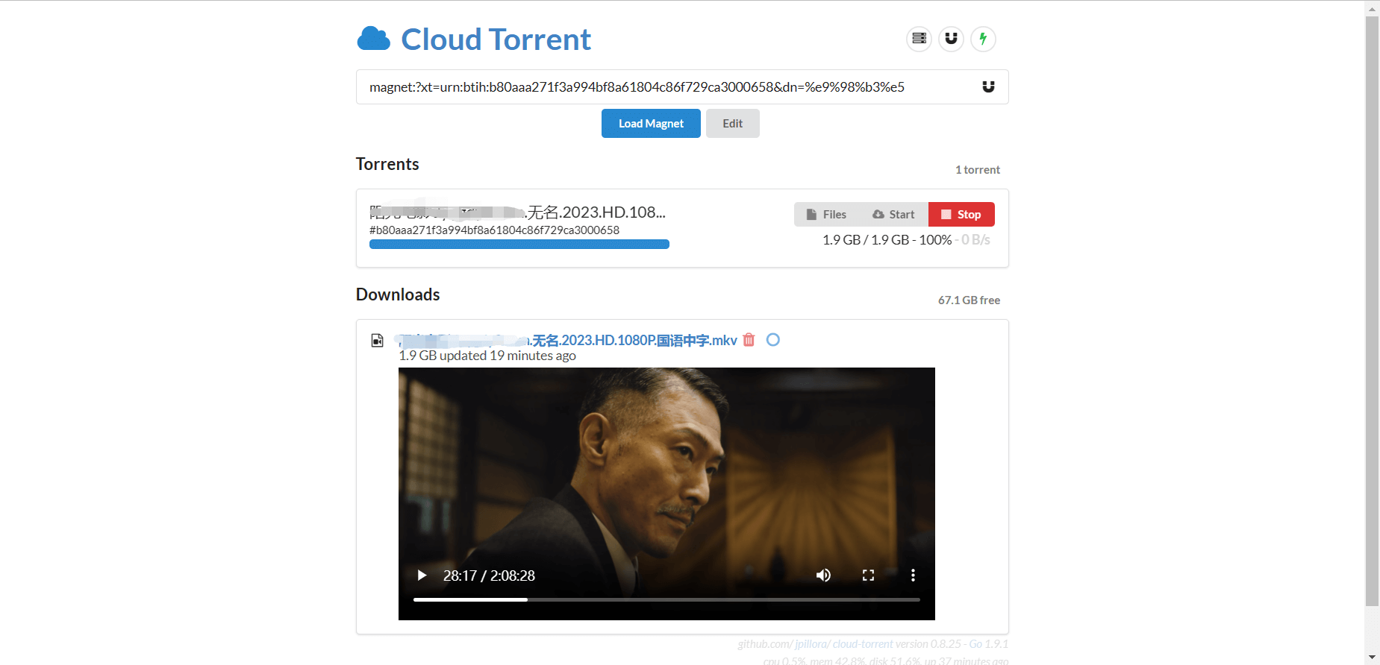Screen dimensions: 1380x665
Task: Click the Start torrent button
Action: click(x=893, y=215)
